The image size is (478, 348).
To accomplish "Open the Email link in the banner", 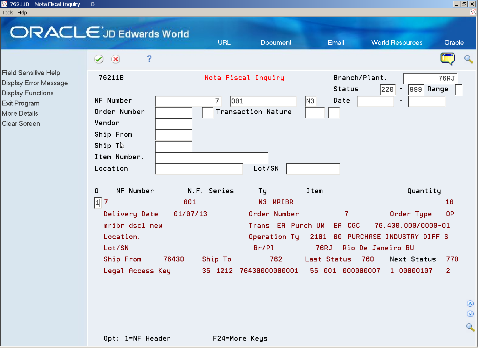I will [x=336, y=42].
